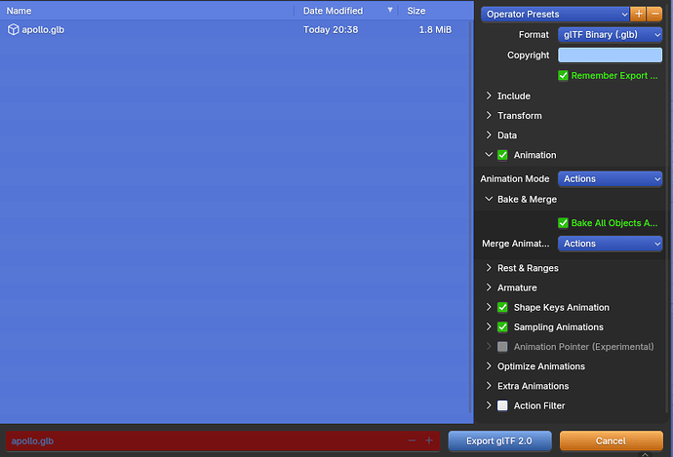Click the filename increment plus icon
The image size is (673, 457).
(x=428, y=441)
